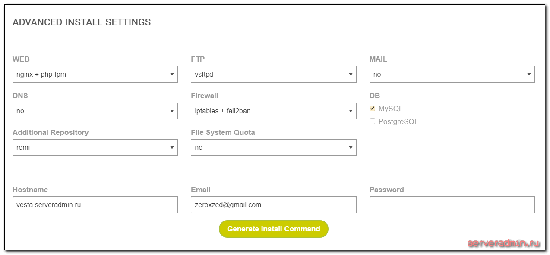The height and width of the screenshot is (255, 550).
Task: Uncheck the MySQL database checkbox
Action: (x=373, y=109)
